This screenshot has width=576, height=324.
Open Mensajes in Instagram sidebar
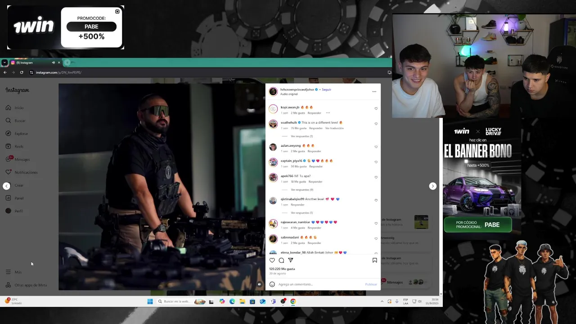coord(18,159)
